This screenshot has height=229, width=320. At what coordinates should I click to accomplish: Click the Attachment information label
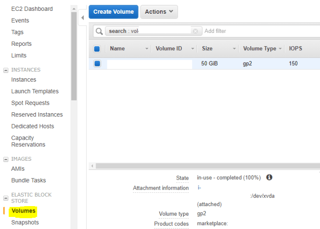click(161, 188)
